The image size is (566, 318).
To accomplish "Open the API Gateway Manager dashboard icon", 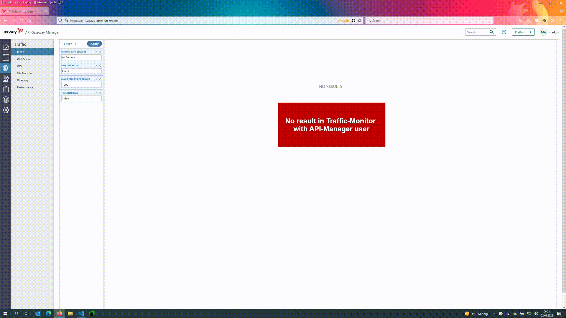I will [6, 47].
